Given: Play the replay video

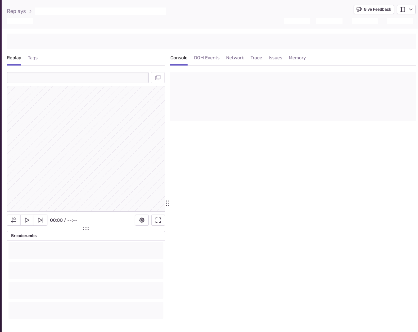Looking at the screenshot, I should point(27,220).
